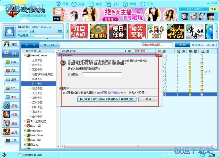This screenshot has width=219, height=158.
Task: Focus the 游戏昵称 input field
Action: click(102, 74)
